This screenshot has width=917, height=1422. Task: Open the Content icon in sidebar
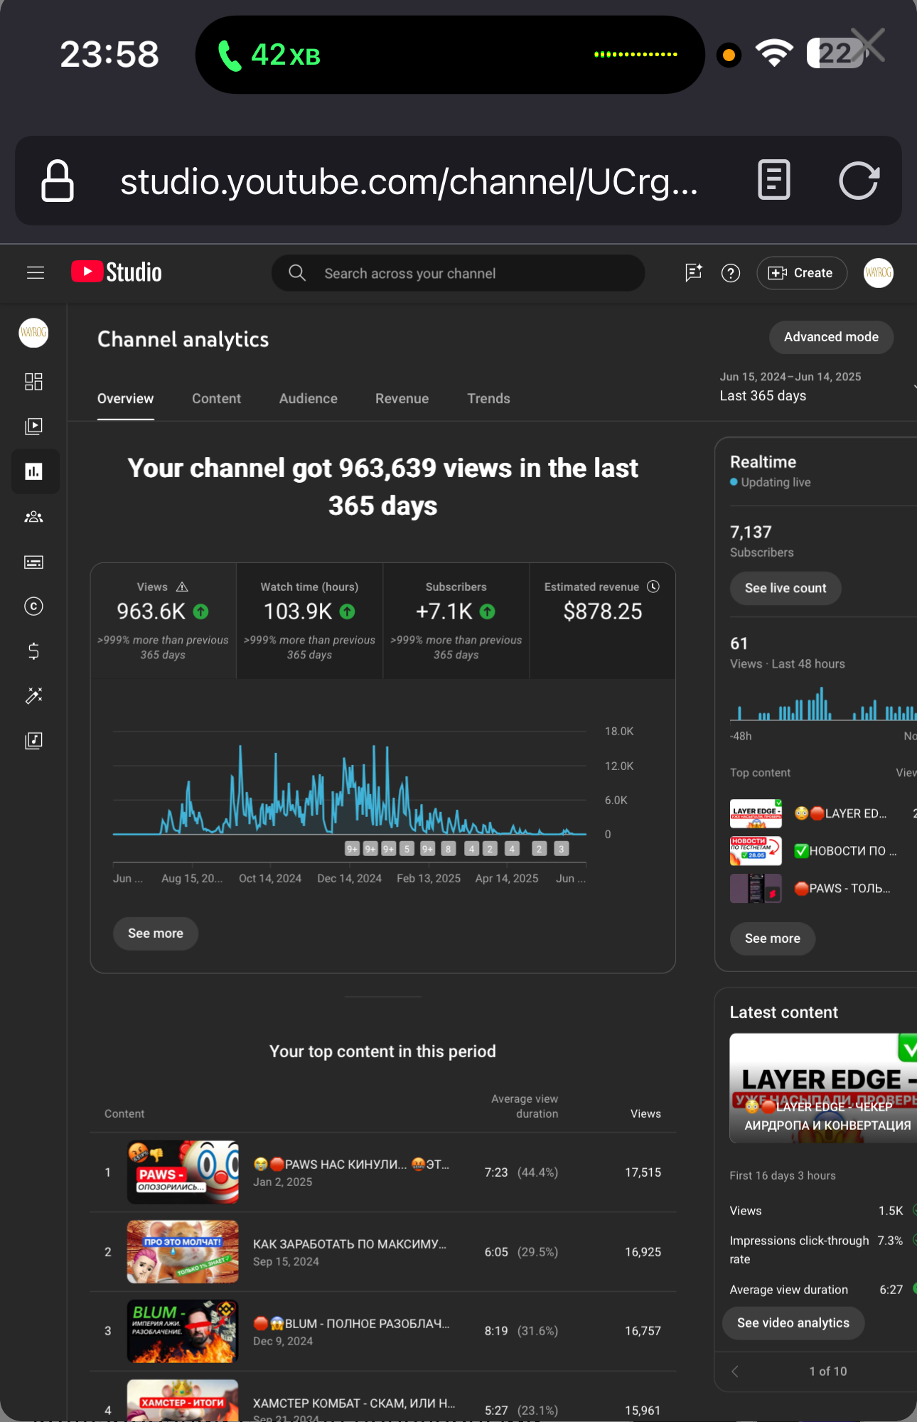click(33, 427)
